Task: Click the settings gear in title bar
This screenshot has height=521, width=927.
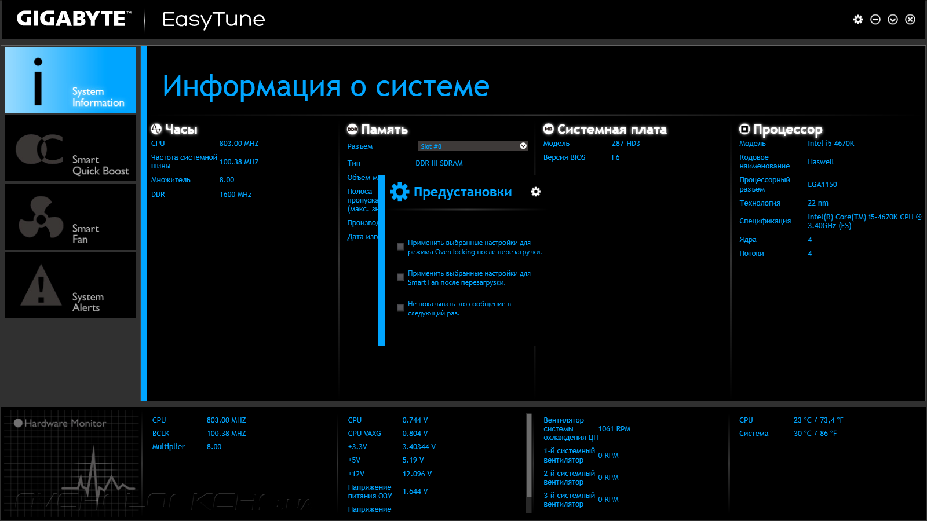Action: pos(858,20)
